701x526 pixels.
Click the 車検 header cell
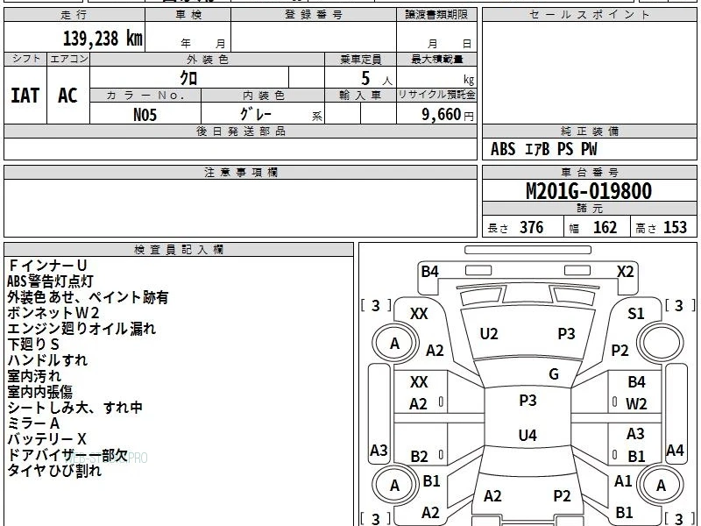[x=188, y=15]
